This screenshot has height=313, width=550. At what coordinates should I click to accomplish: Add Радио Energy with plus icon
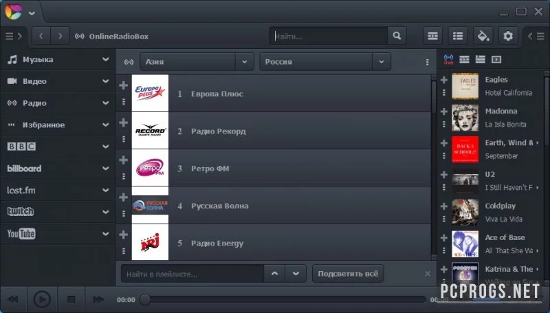(124, 235)
